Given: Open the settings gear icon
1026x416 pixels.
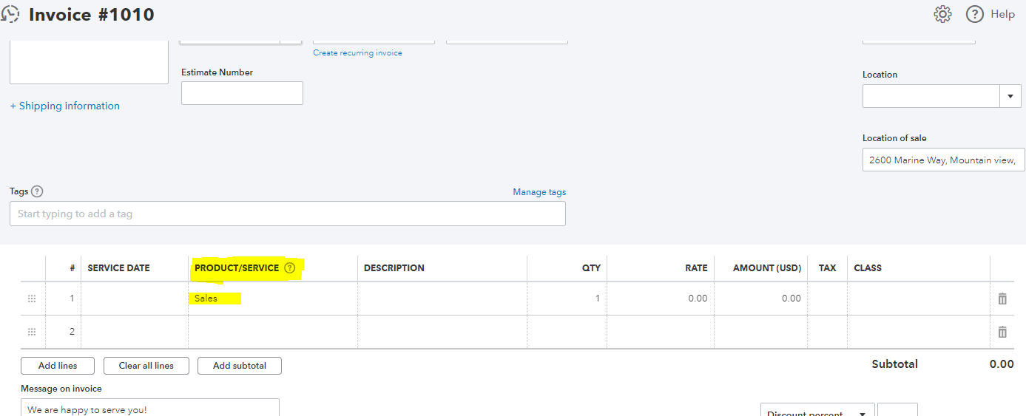Looking at the screenshot, I should coord(942,14).
